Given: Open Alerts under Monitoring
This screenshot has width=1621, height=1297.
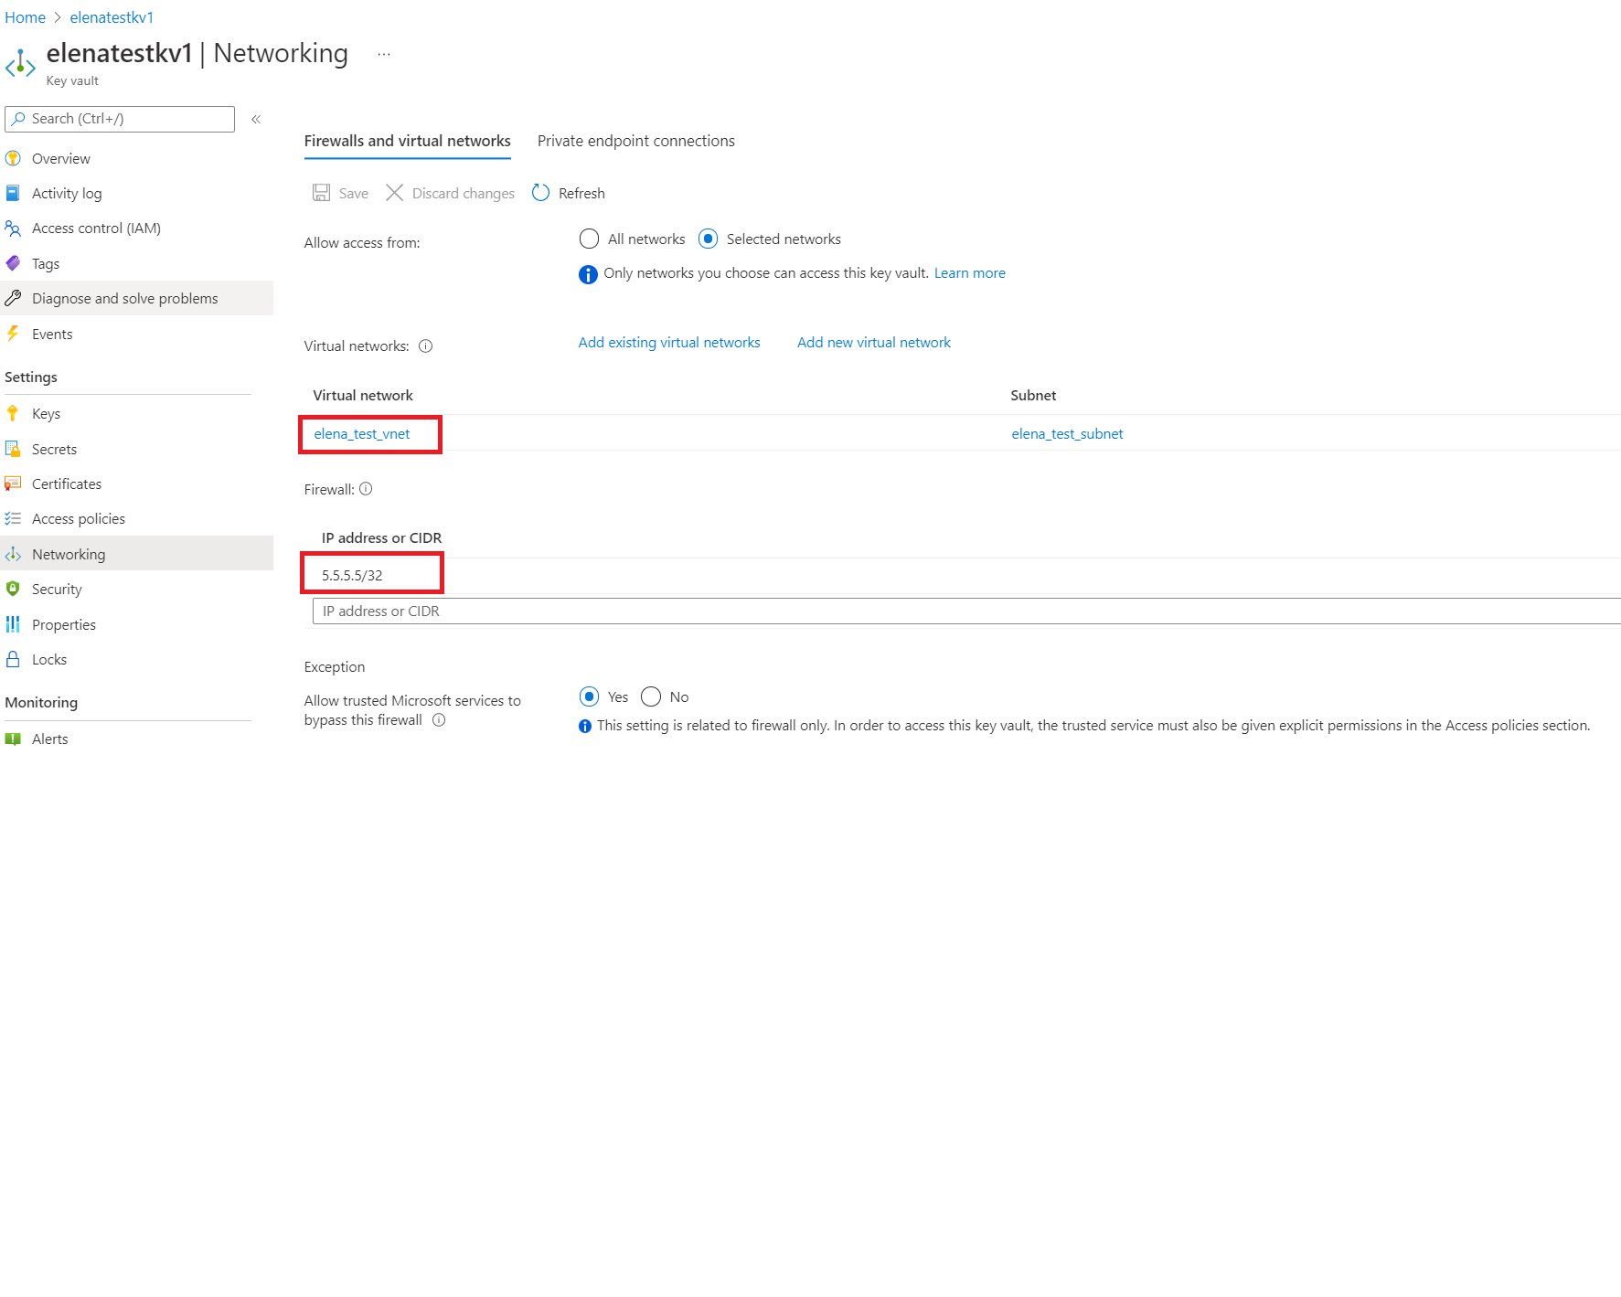Looking at the screenshot, I should (49, 739).
